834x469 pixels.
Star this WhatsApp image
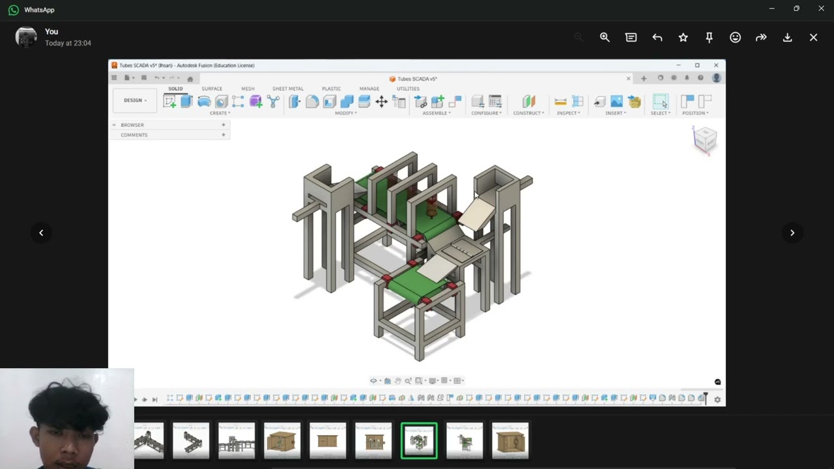pyautogui.click(x=683, y=37)
